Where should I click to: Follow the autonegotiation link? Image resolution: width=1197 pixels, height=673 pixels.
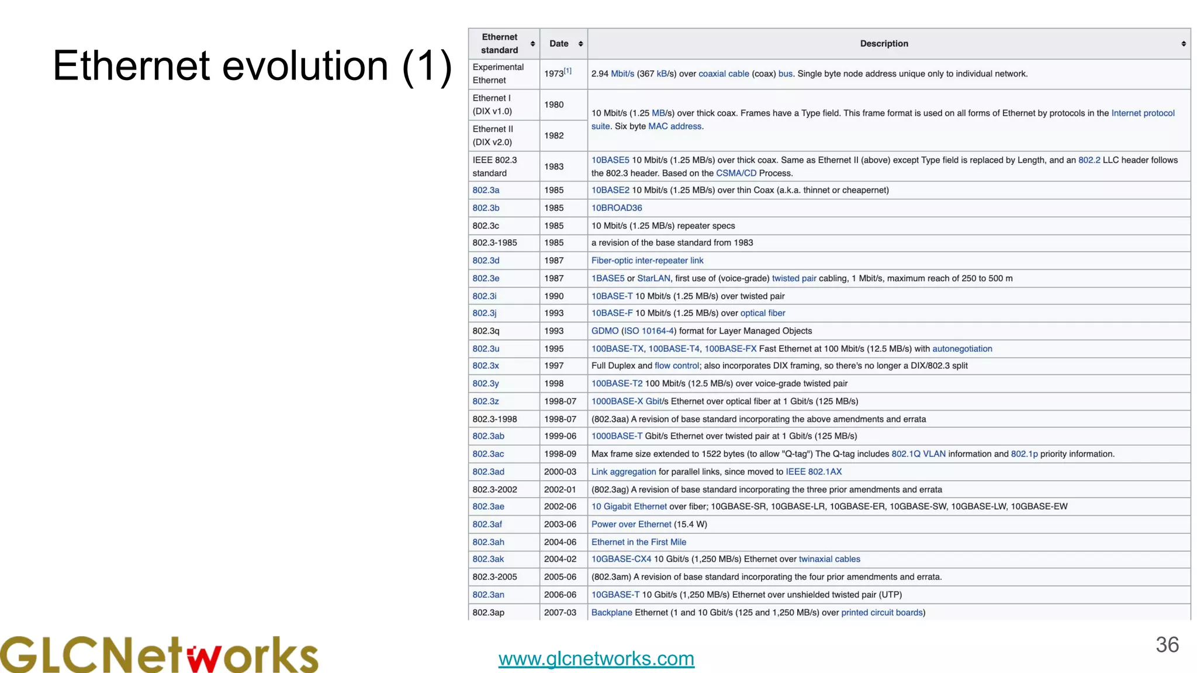tap(962, 349)
